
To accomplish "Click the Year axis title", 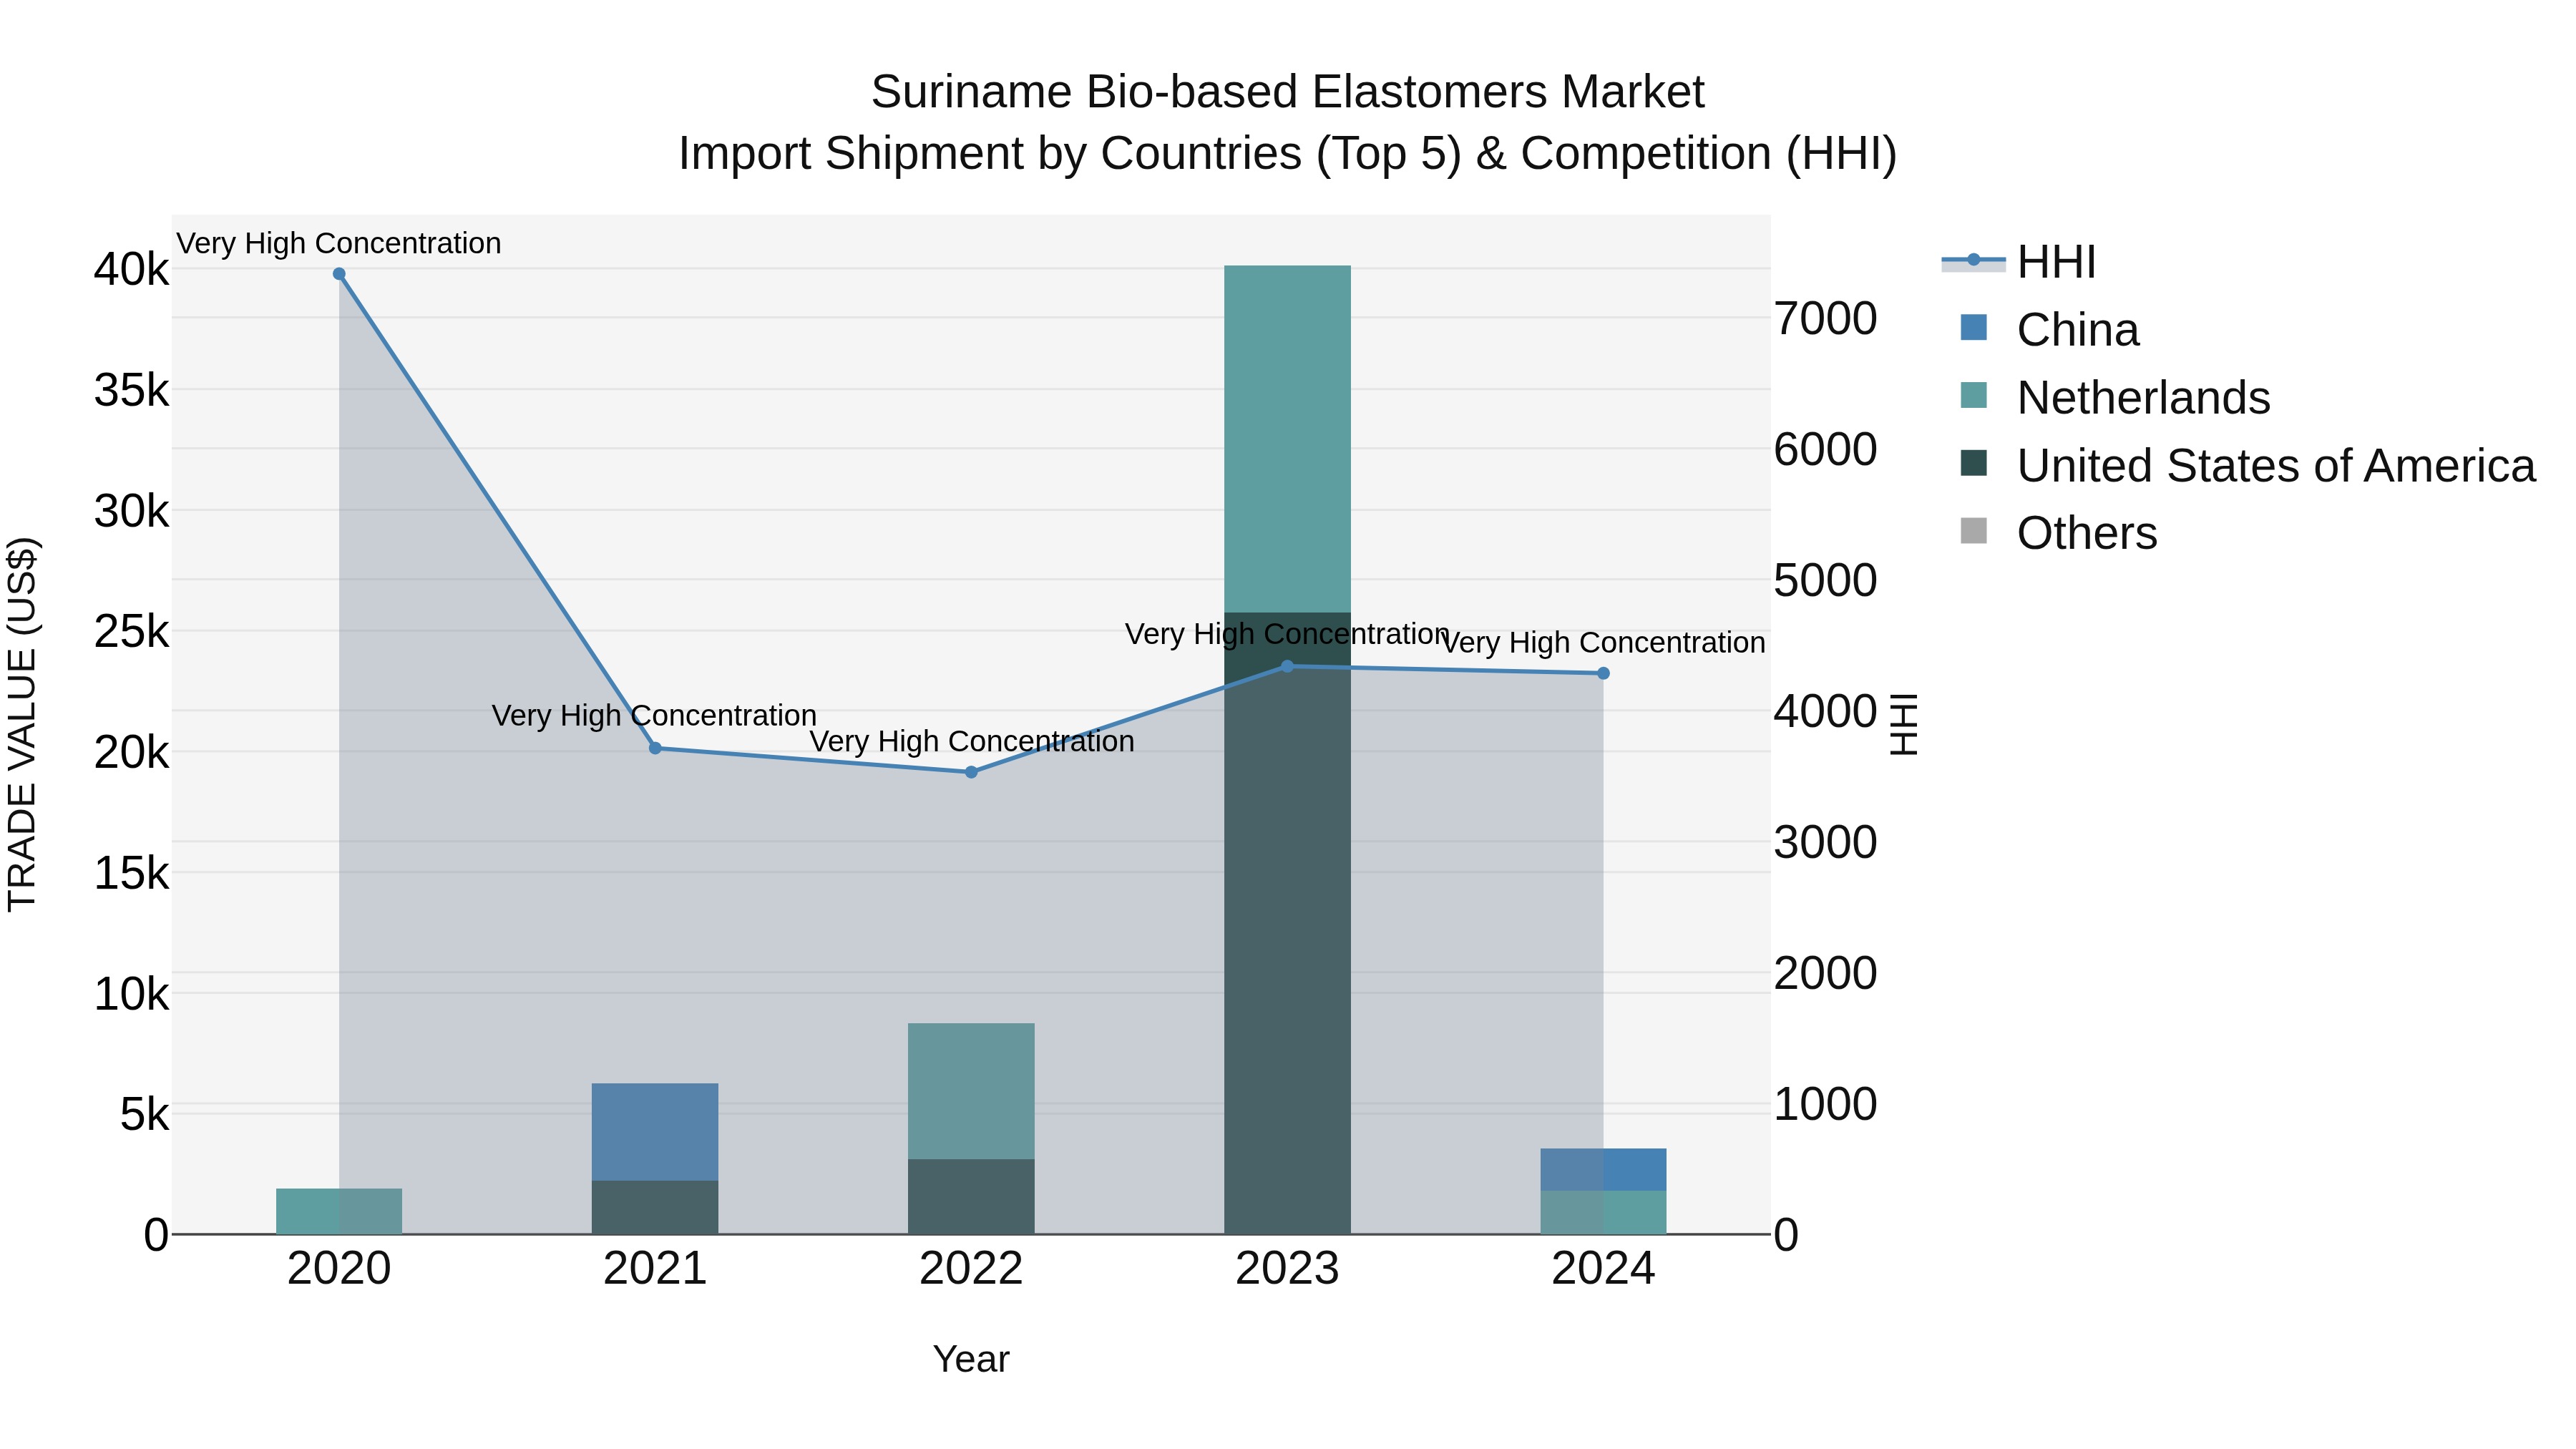I will pos(971,1360).
